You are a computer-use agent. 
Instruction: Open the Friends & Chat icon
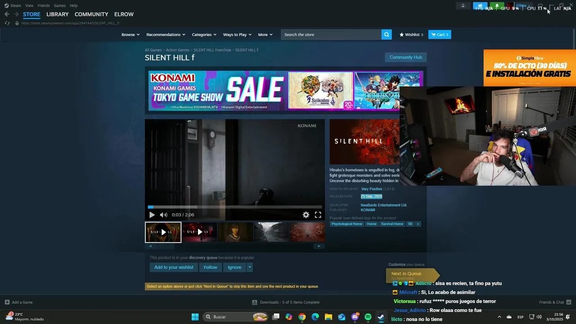click(x=569, y=302)
